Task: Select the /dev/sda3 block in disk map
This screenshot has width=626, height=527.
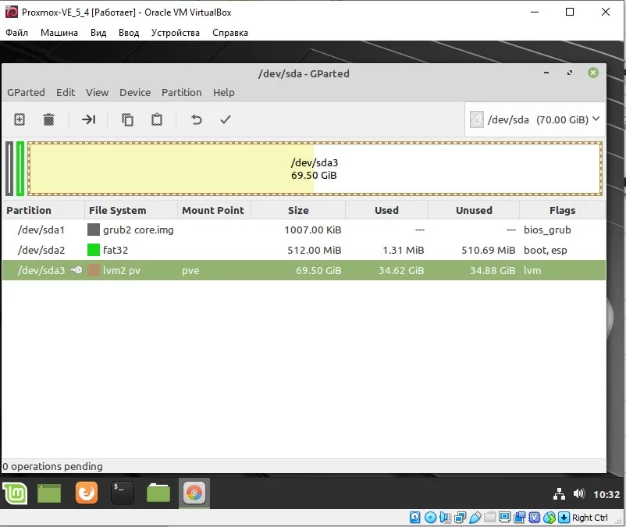Action: 315,169
